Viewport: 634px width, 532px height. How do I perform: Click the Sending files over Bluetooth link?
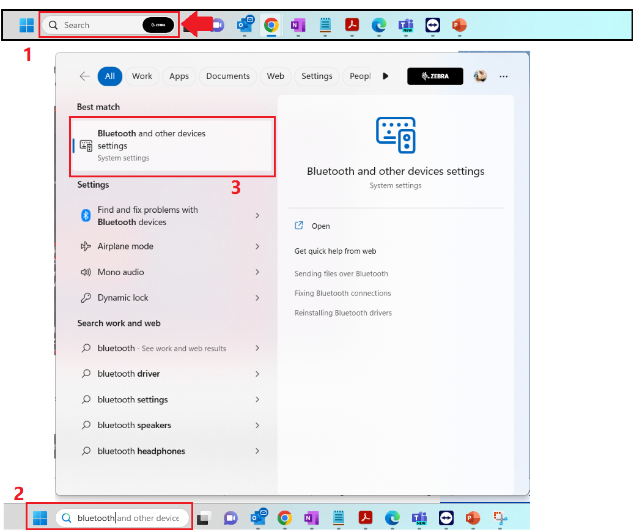click(x=341, y=274)
